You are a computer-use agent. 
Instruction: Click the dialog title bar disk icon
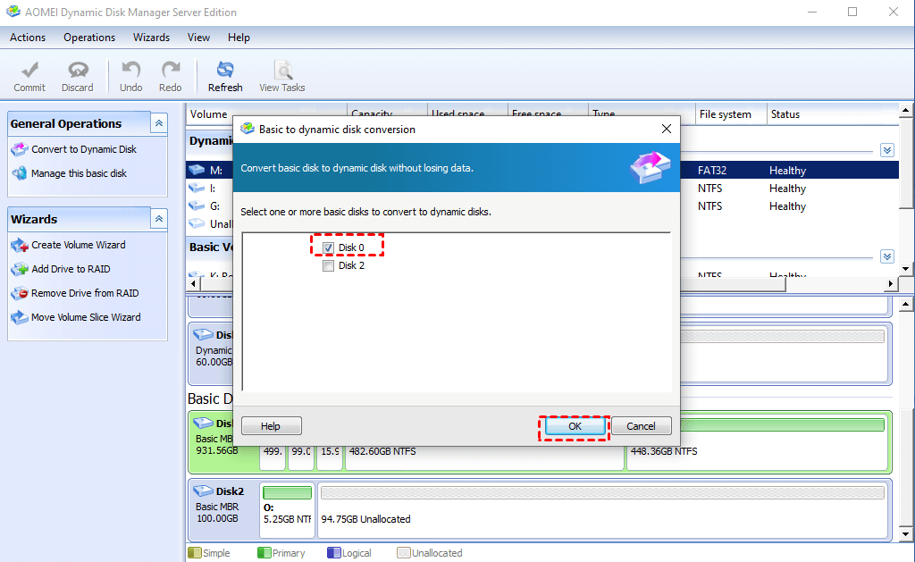pyautogui.click(x=248, y=129)
